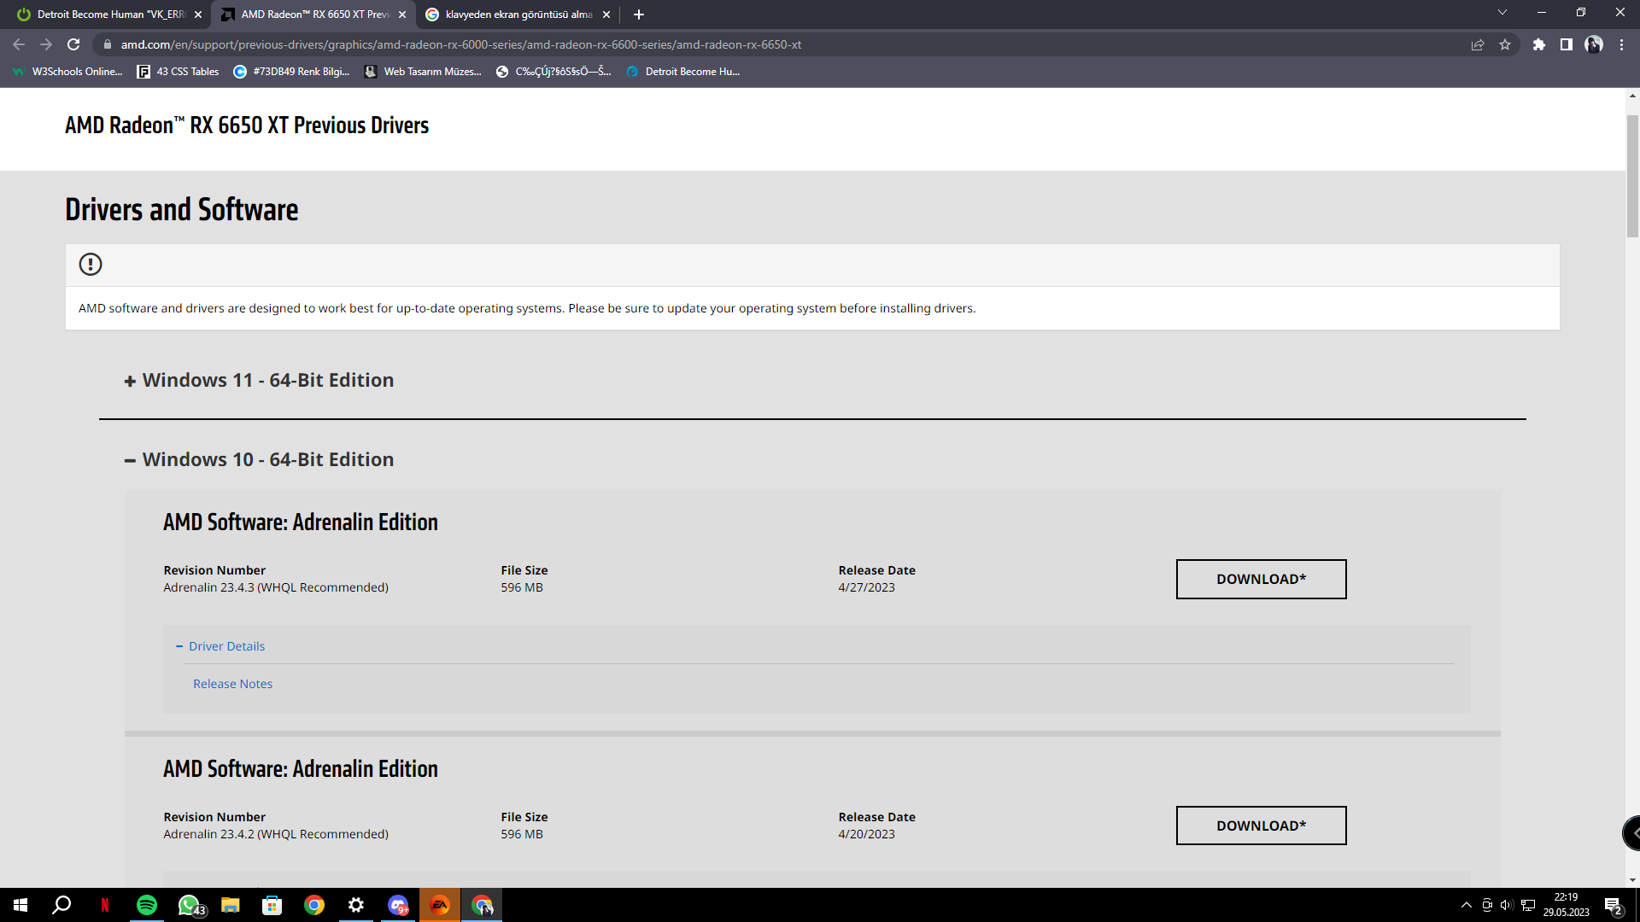1640x922 pixels.
Task: Open Spotify from the taskbar
Action: pos(147,905)
